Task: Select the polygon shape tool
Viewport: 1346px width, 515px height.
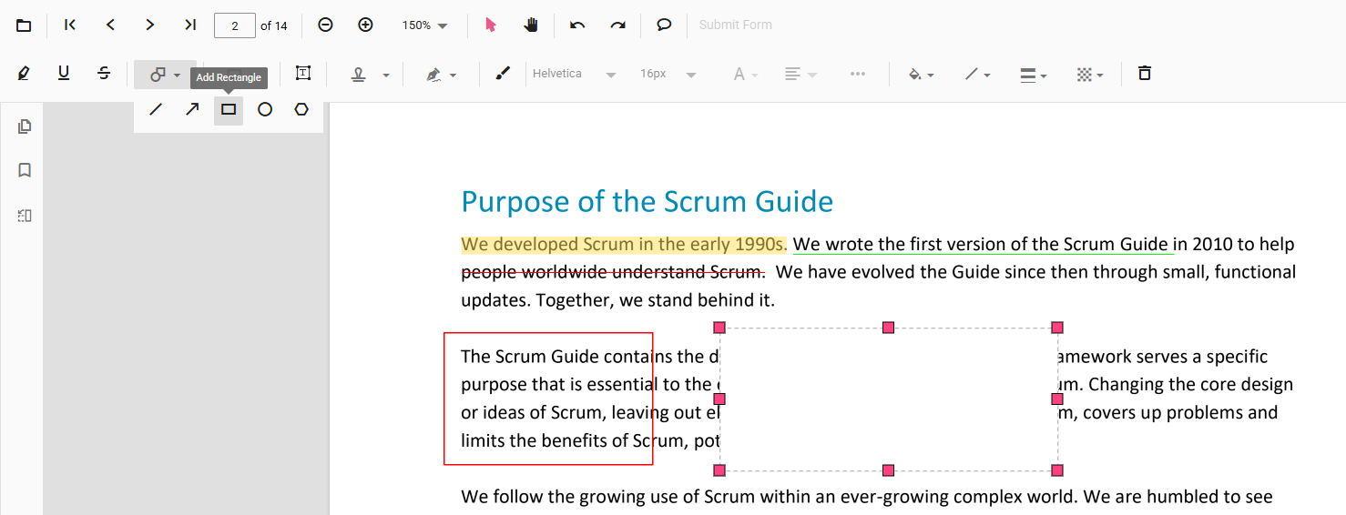Action: click(x=301, y=110)
